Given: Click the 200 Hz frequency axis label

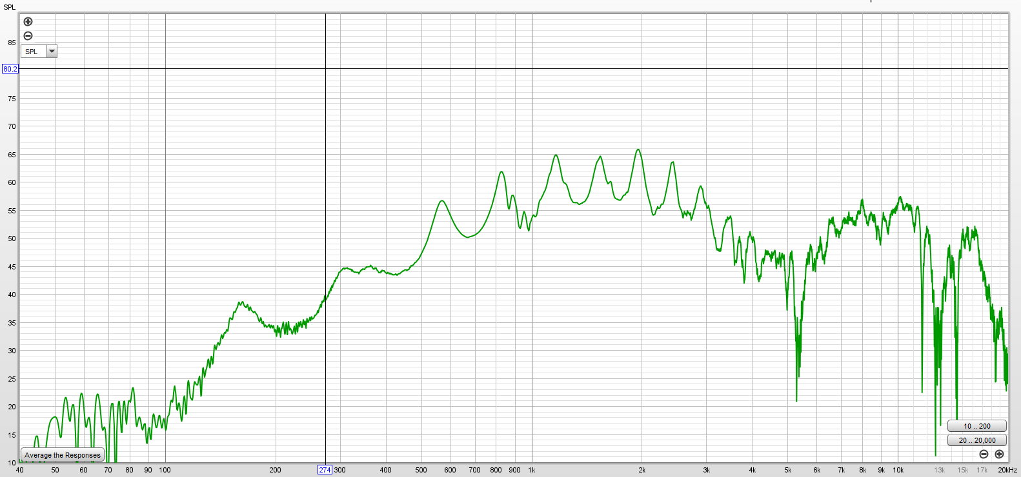Looking at the screenshot, I should pos(276,470).
